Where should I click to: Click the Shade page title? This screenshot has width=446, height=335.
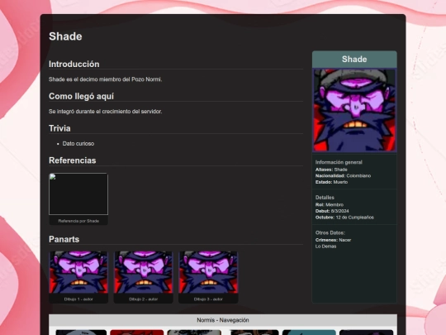click(65, 36)
